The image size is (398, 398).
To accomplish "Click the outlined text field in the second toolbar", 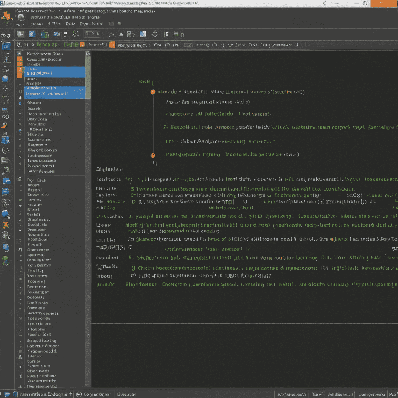I will 132,45.
